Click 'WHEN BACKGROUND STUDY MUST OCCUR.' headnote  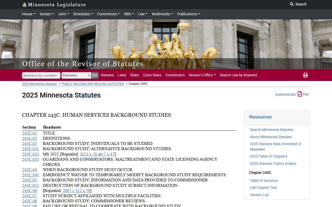point(88,170)
